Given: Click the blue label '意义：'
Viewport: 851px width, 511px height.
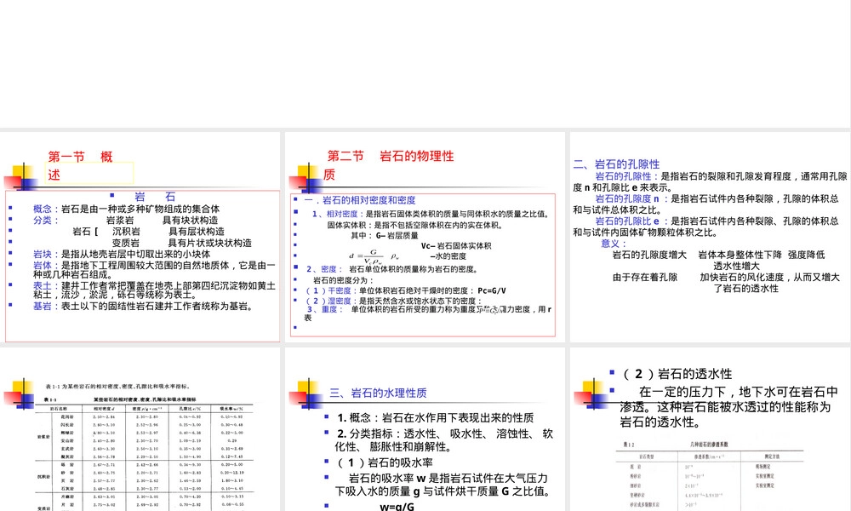Looking at the screenshot, I should click(614, 244).
